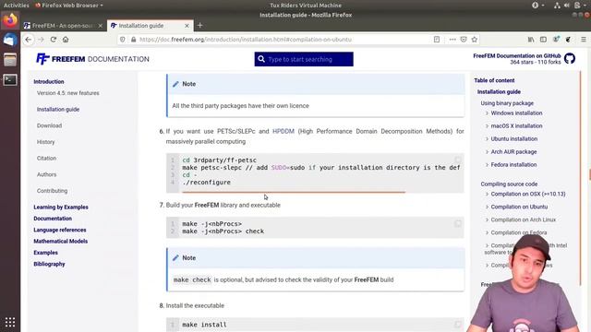Screen dimensions: 591x332
Task: Open Version 4.5: new features page
Action: tap(67, 93)
